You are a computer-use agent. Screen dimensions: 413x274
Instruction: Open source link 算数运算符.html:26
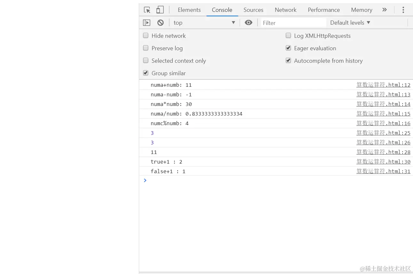point(383,142)
